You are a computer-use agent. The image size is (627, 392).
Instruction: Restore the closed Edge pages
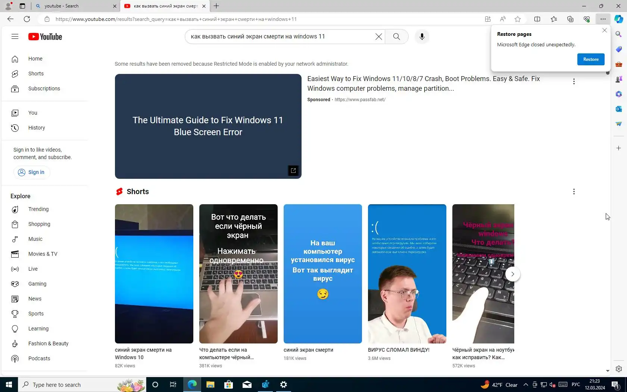click(x=591, y=59)
